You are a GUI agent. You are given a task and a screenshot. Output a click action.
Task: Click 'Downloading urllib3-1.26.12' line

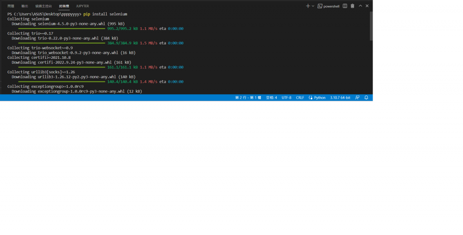(x=74, y=77)
